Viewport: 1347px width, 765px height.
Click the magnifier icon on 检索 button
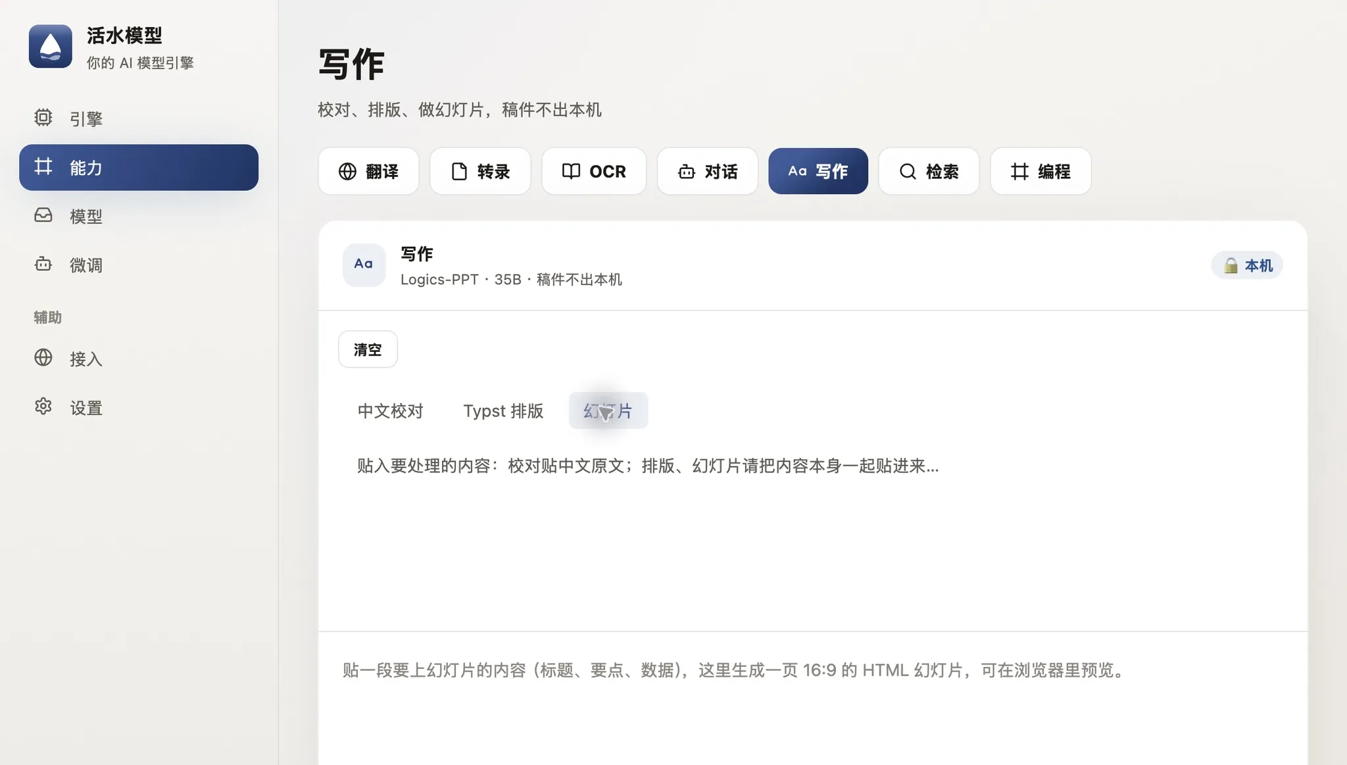tap(908, 171)
